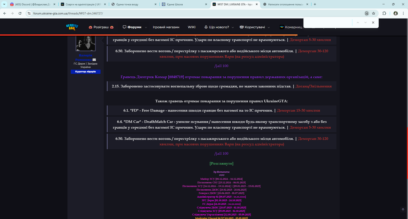Click the Також гравець отримає покарання heading
The image size is (408, 219).
[222, 101]
